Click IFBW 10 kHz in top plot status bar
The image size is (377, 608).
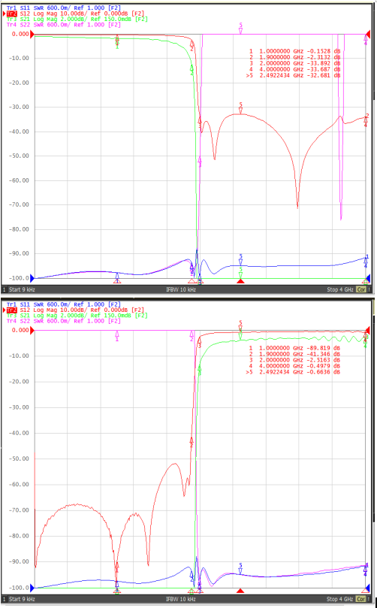click(181, 289)
